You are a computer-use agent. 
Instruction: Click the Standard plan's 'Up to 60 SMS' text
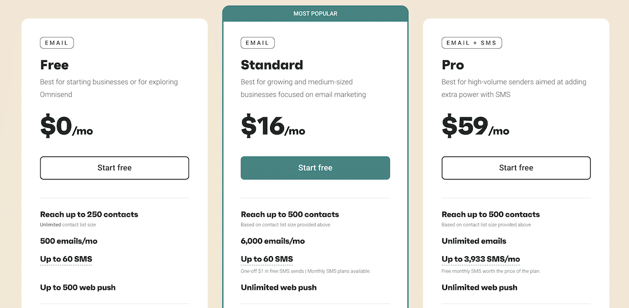[267, 259]
